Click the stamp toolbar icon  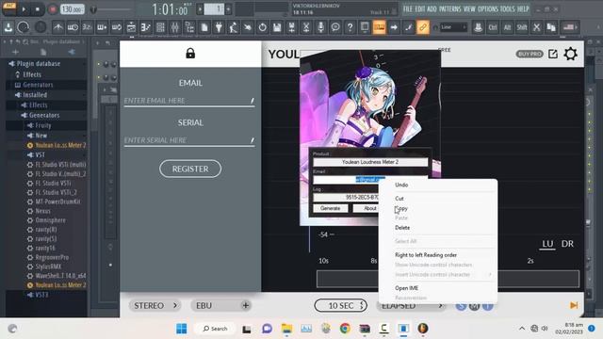click(478, 27)
